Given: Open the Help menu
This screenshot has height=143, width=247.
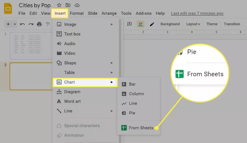Looking at the screenshot, I should click(x=160, y=13).
